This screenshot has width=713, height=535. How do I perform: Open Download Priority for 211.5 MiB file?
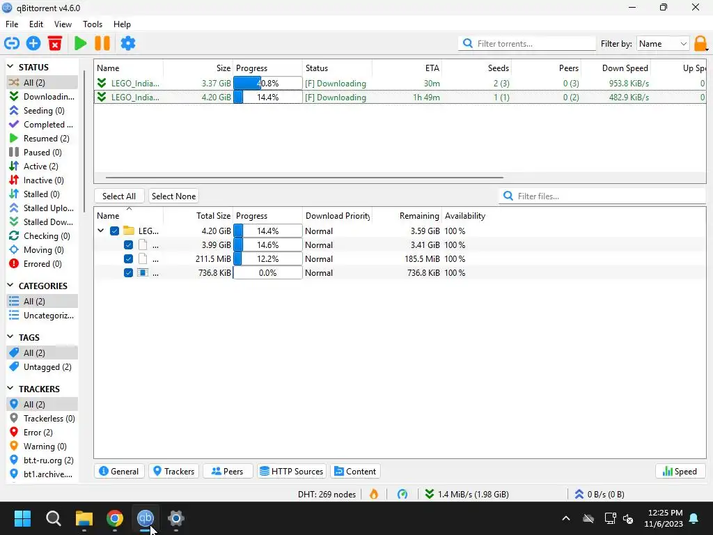(x=337, y=259)
